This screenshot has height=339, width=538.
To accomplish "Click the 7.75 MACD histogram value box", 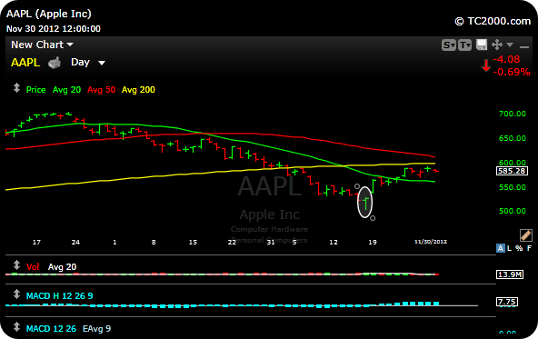I will pos(507,302).
